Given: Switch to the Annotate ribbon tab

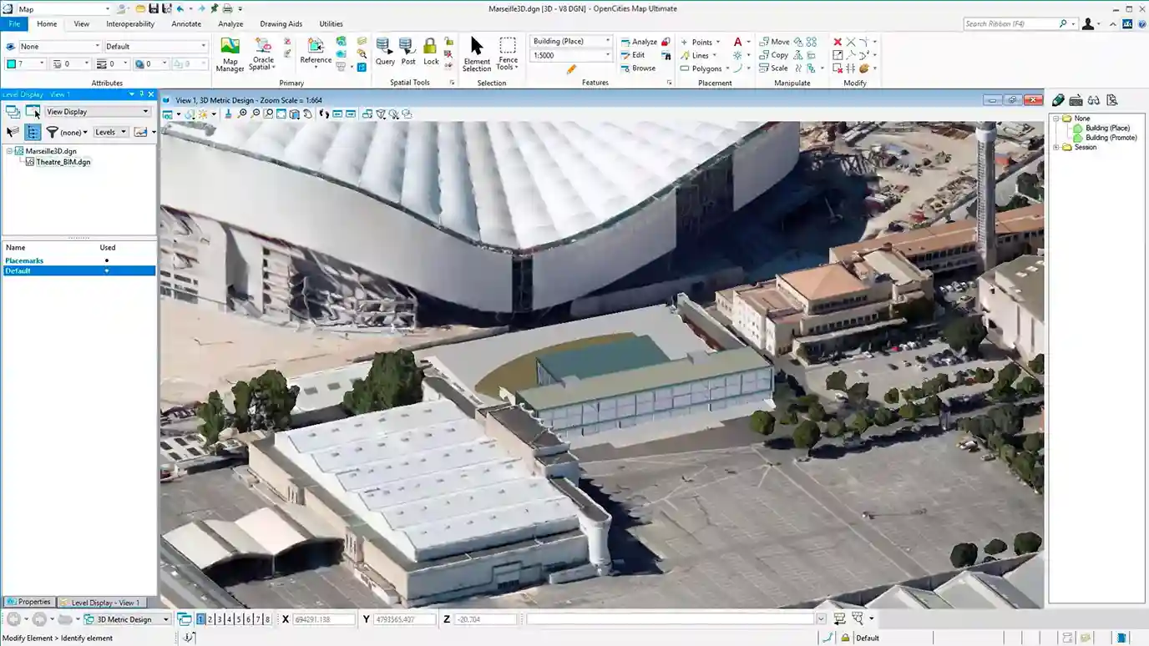Looking at the screenshot, I should point(186,23).
